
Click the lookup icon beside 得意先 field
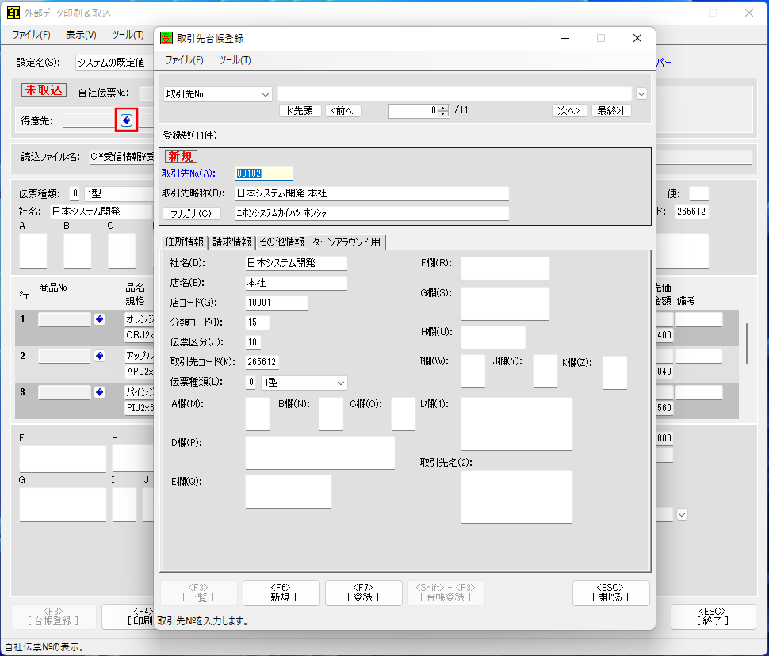pyautogui.click(x=127, y=120)
